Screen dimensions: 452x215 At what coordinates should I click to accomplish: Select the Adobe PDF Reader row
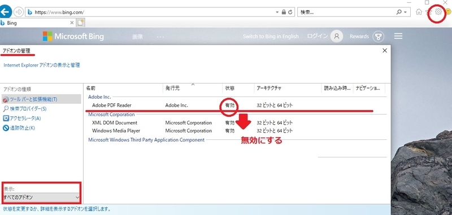pos(236,106)
